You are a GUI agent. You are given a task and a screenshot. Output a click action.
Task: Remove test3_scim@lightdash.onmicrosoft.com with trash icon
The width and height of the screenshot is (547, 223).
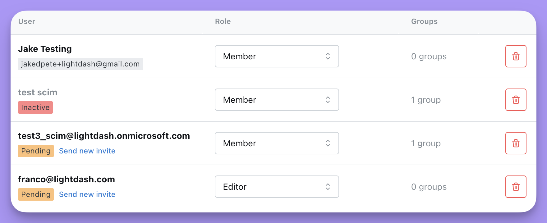click(516, 143)
